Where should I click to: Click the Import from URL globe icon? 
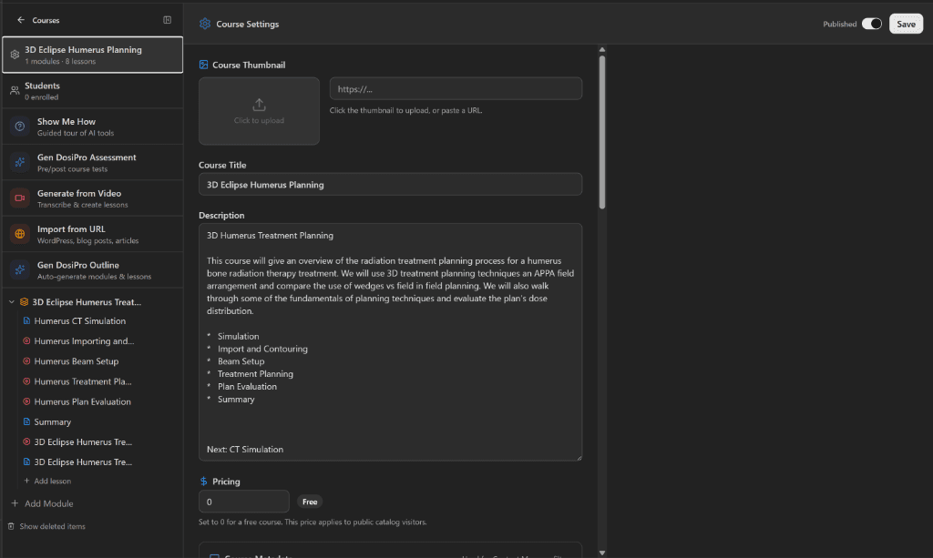coord(20,234)
